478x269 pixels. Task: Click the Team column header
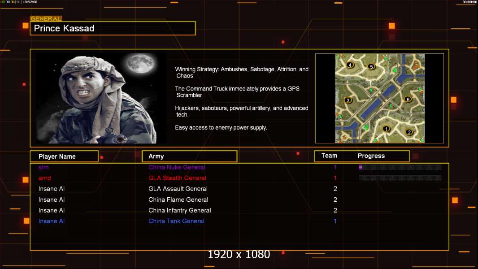[329, 156]
